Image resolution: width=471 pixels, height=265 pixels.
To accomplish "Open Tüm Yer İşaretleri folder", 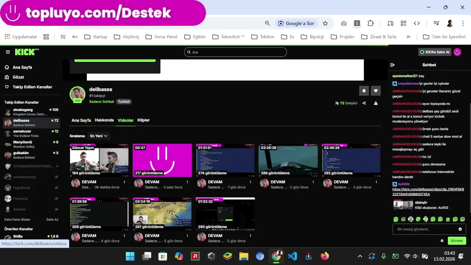I will (445, 37).
